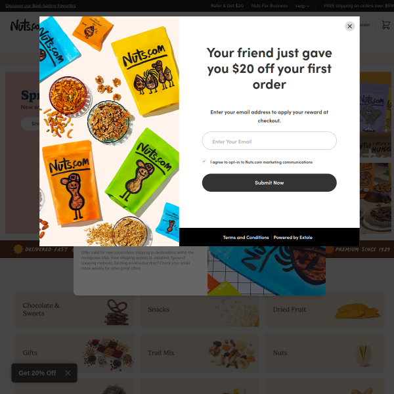The width and height of the screenshot is (394, 394).
Task: Click the Enter Your Email field
Action: (269, 141)
